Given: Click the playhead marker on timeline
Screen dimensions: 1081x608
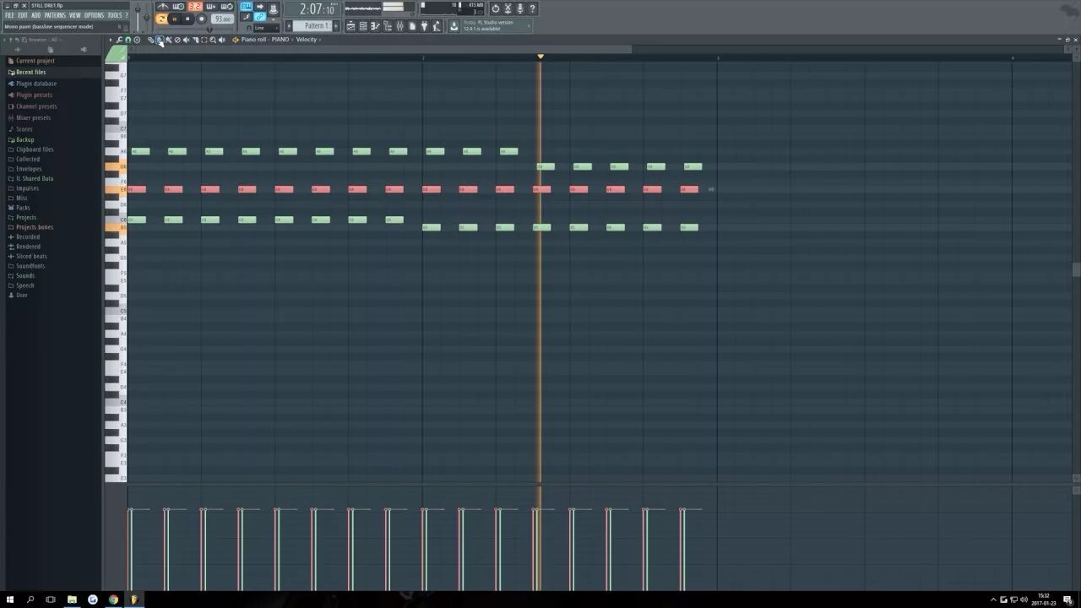Looking at the screenshot, I should (x=540, y=57).
